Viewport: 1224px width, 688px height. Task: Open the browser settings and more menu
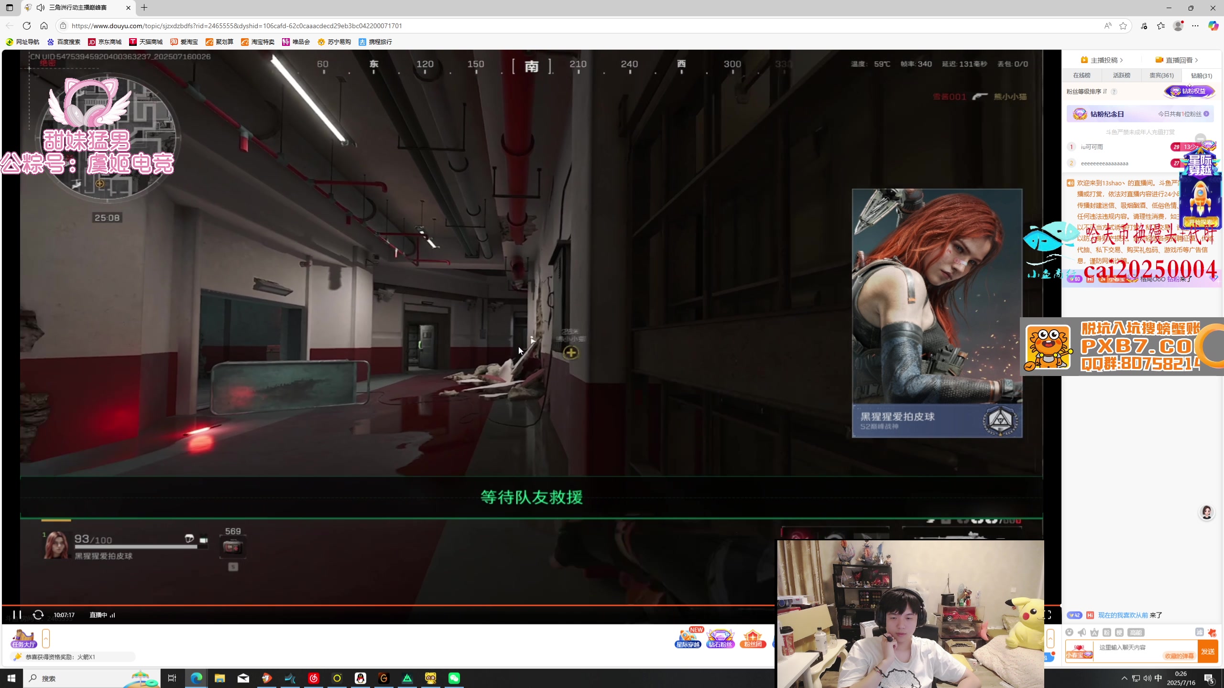(1195, 26)
